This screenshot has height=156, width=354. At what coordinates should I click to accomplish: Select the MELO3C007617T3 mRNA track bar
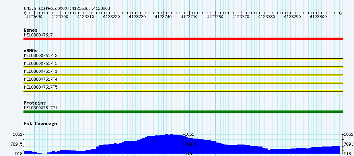pos(183,67)
